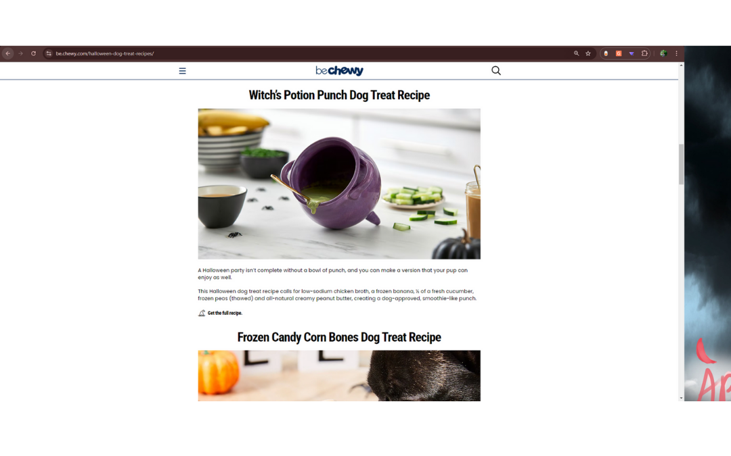
Task: Click the Frozen Candy Corn Bones image
Action: [x=339, y=376]
